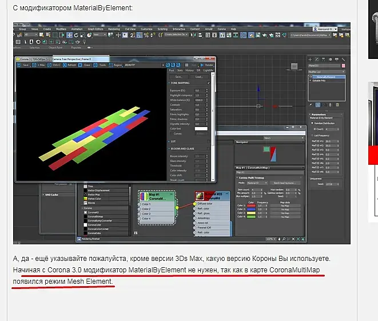Screen dimensions: 378x321
Task: Open the zoom percentage dropdown in the material editor
Action: click(270, 239)
